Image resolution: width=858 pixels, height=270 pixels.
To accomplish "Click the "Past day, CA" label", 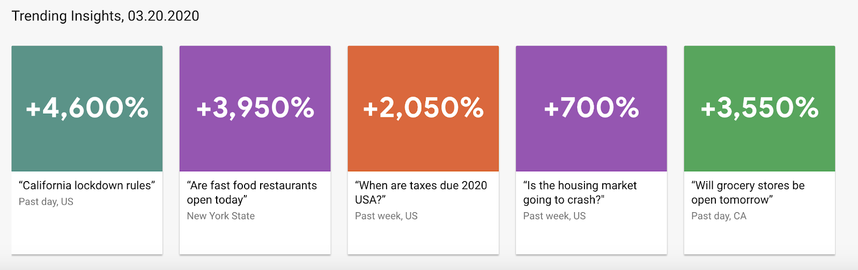I will point(719,216).
